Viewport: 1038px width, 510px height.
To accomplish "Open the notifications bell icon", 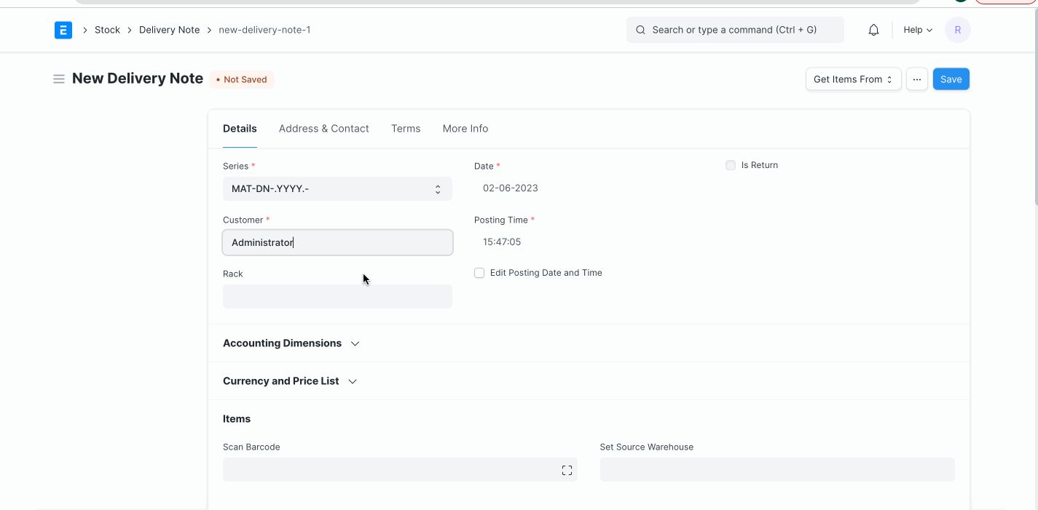I will tap(873, 30).
